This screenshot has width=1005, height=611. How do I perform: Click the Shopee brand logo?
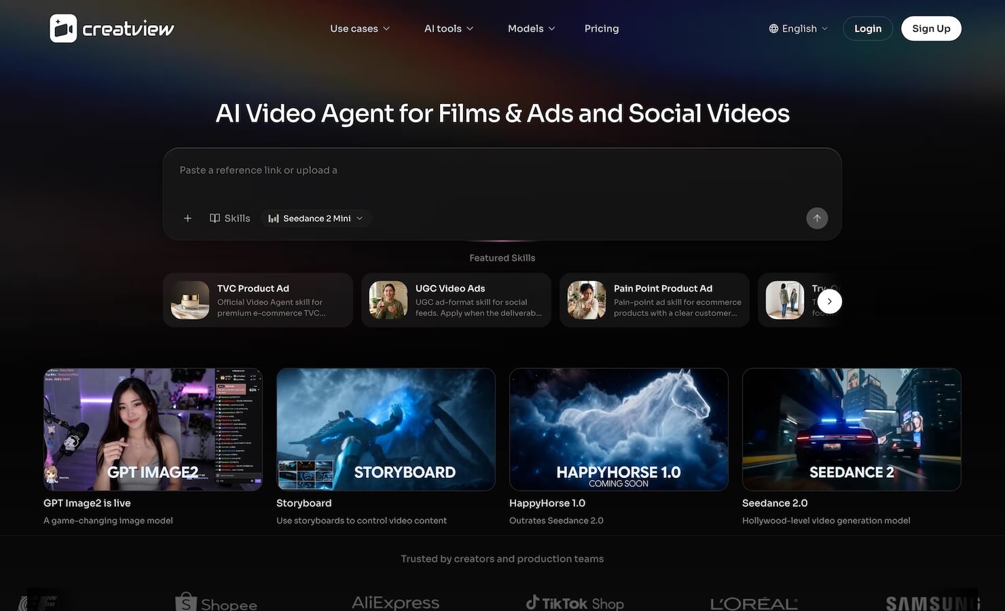tap(216, 602)
